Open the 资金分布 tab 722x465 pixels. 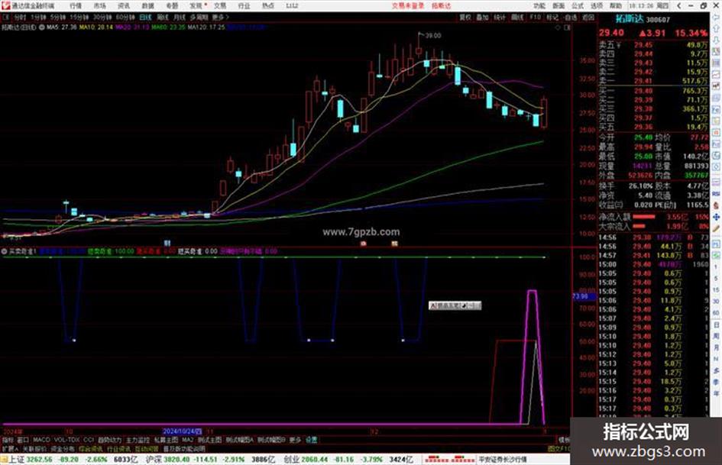click(x=63, y=448)
